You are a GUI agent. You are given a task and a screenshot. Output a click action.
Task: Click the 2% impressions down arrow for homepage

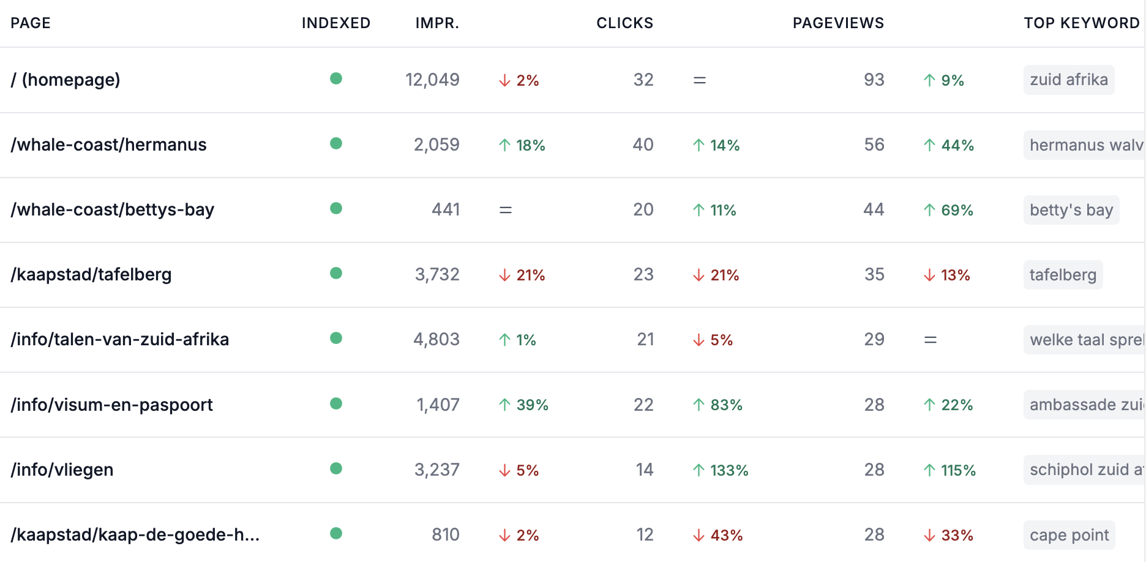click(x=504, y=80)
